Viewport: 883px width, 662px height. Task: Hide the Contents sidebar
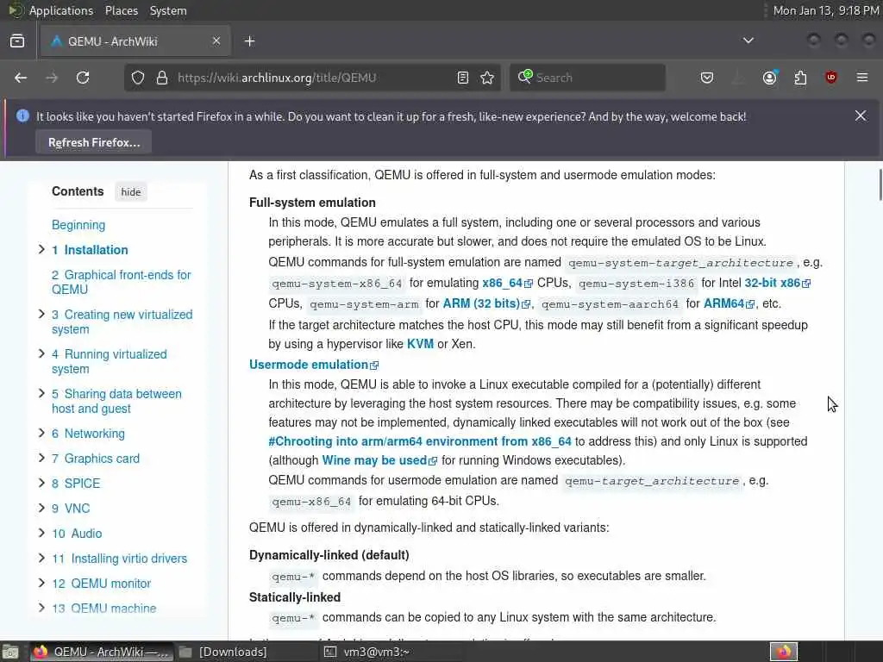[x=131, y=192]
